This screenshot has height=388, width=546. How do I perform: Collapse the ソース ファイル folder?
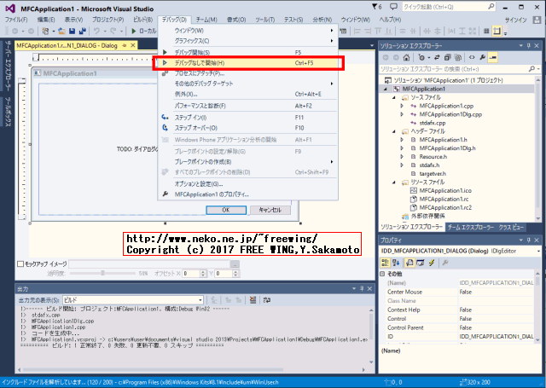[393, 97]
